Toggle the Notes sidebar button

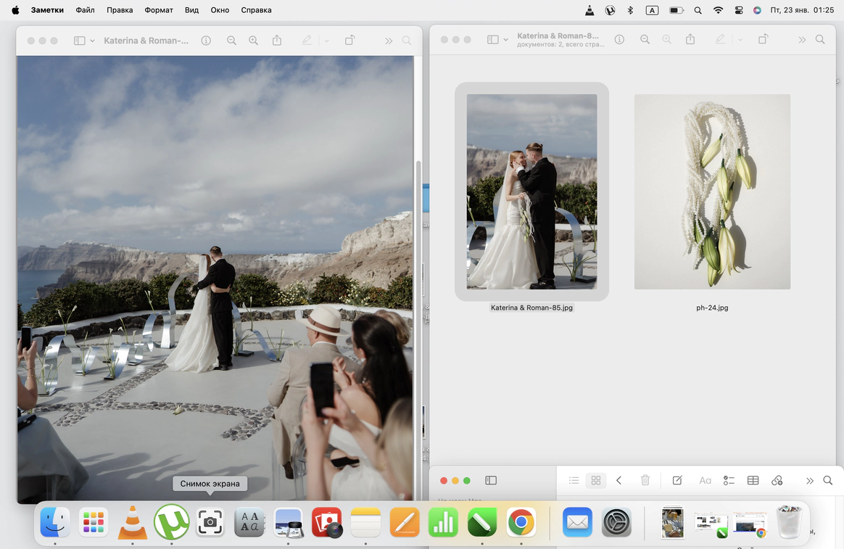(491, 480)
